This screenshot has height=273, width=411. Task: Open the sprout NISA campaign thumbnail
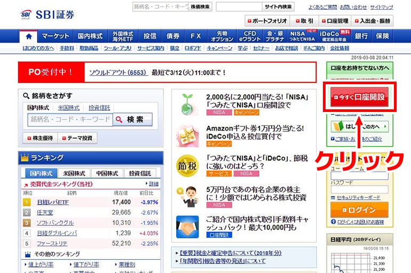[187, 105]
